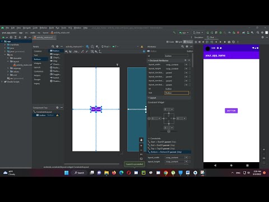Viewport: 269px width, 202px height.
Task: Click the Collapse All icon in project panel
Action: (x=20, y=38)
